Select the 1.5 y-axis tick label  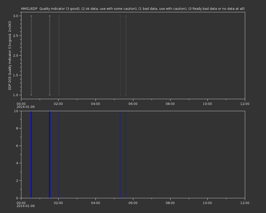16,75
